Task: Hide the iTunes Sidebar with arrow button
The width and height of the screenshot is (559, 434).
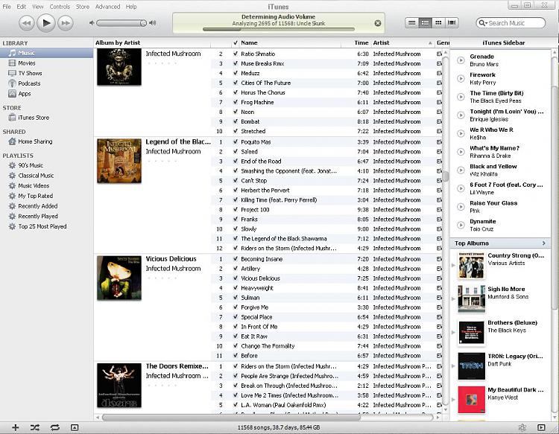Action: [541, 427]
